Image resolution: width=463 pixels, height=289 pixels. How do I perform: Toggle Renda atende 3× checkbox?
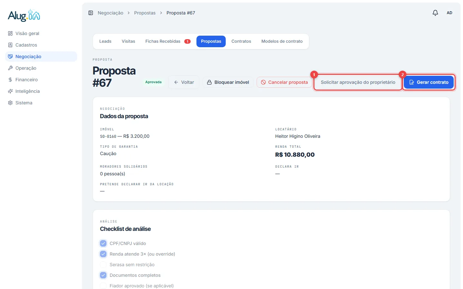click(103, 254)
